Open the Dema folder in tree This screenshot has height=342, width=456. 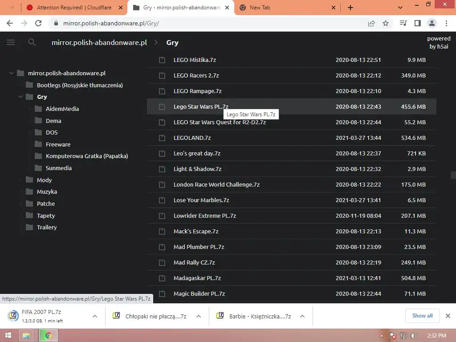53,121
